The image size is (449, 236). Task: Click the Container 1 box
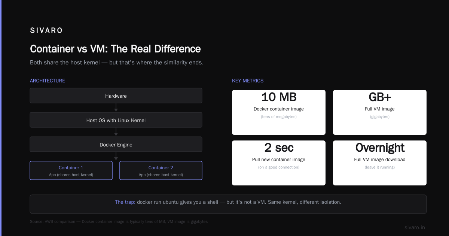(x=71, y=170)
